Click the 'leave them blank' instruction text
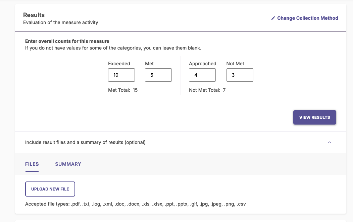The height and width of the screenshot is (222, 353). [113, 48]
